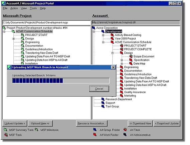Click the Microsoft Project heading

pyautogui.click(x=17, y=16)
